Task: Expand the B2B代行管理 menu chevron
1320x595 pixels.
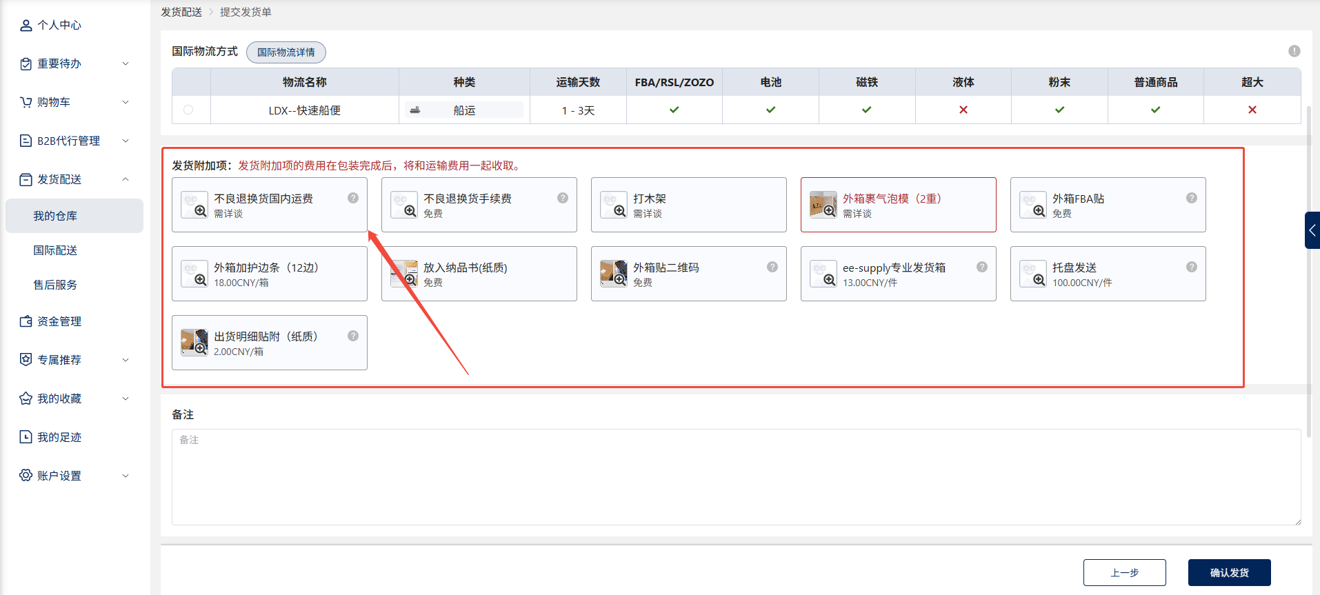Action: (126, 141)
